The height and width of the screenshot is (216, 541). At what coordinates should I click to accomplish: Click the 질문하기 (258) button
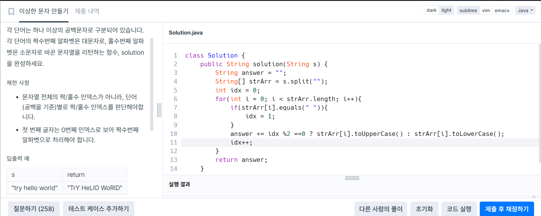click(34, 209)
